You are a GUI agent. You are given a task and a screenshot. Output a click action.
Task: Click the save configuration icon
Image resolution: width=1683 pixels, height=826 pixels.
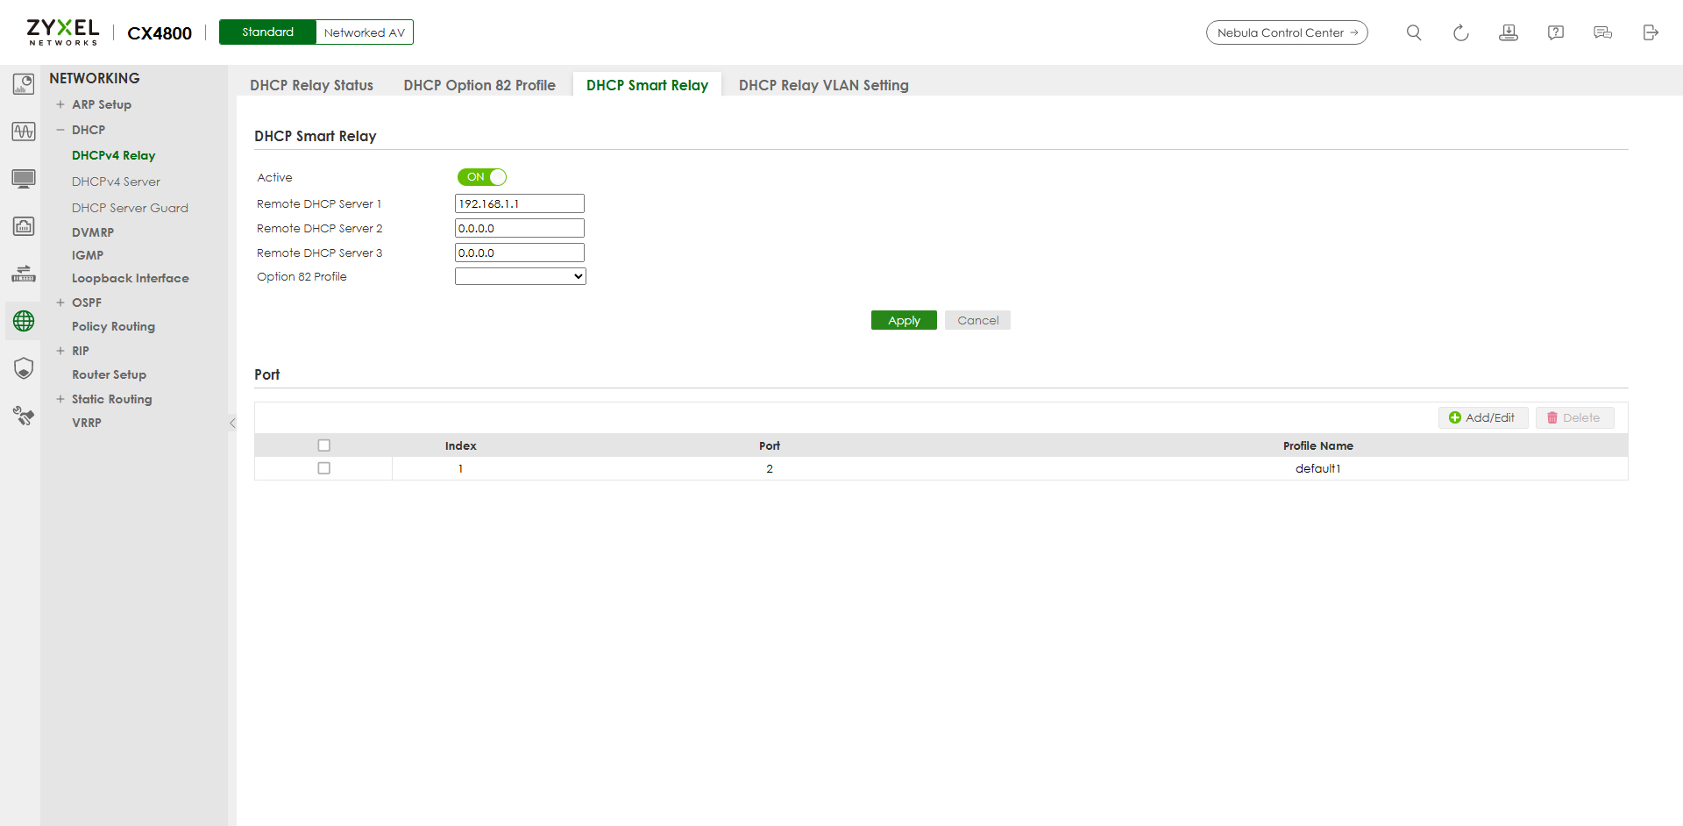click(1508, 32)
